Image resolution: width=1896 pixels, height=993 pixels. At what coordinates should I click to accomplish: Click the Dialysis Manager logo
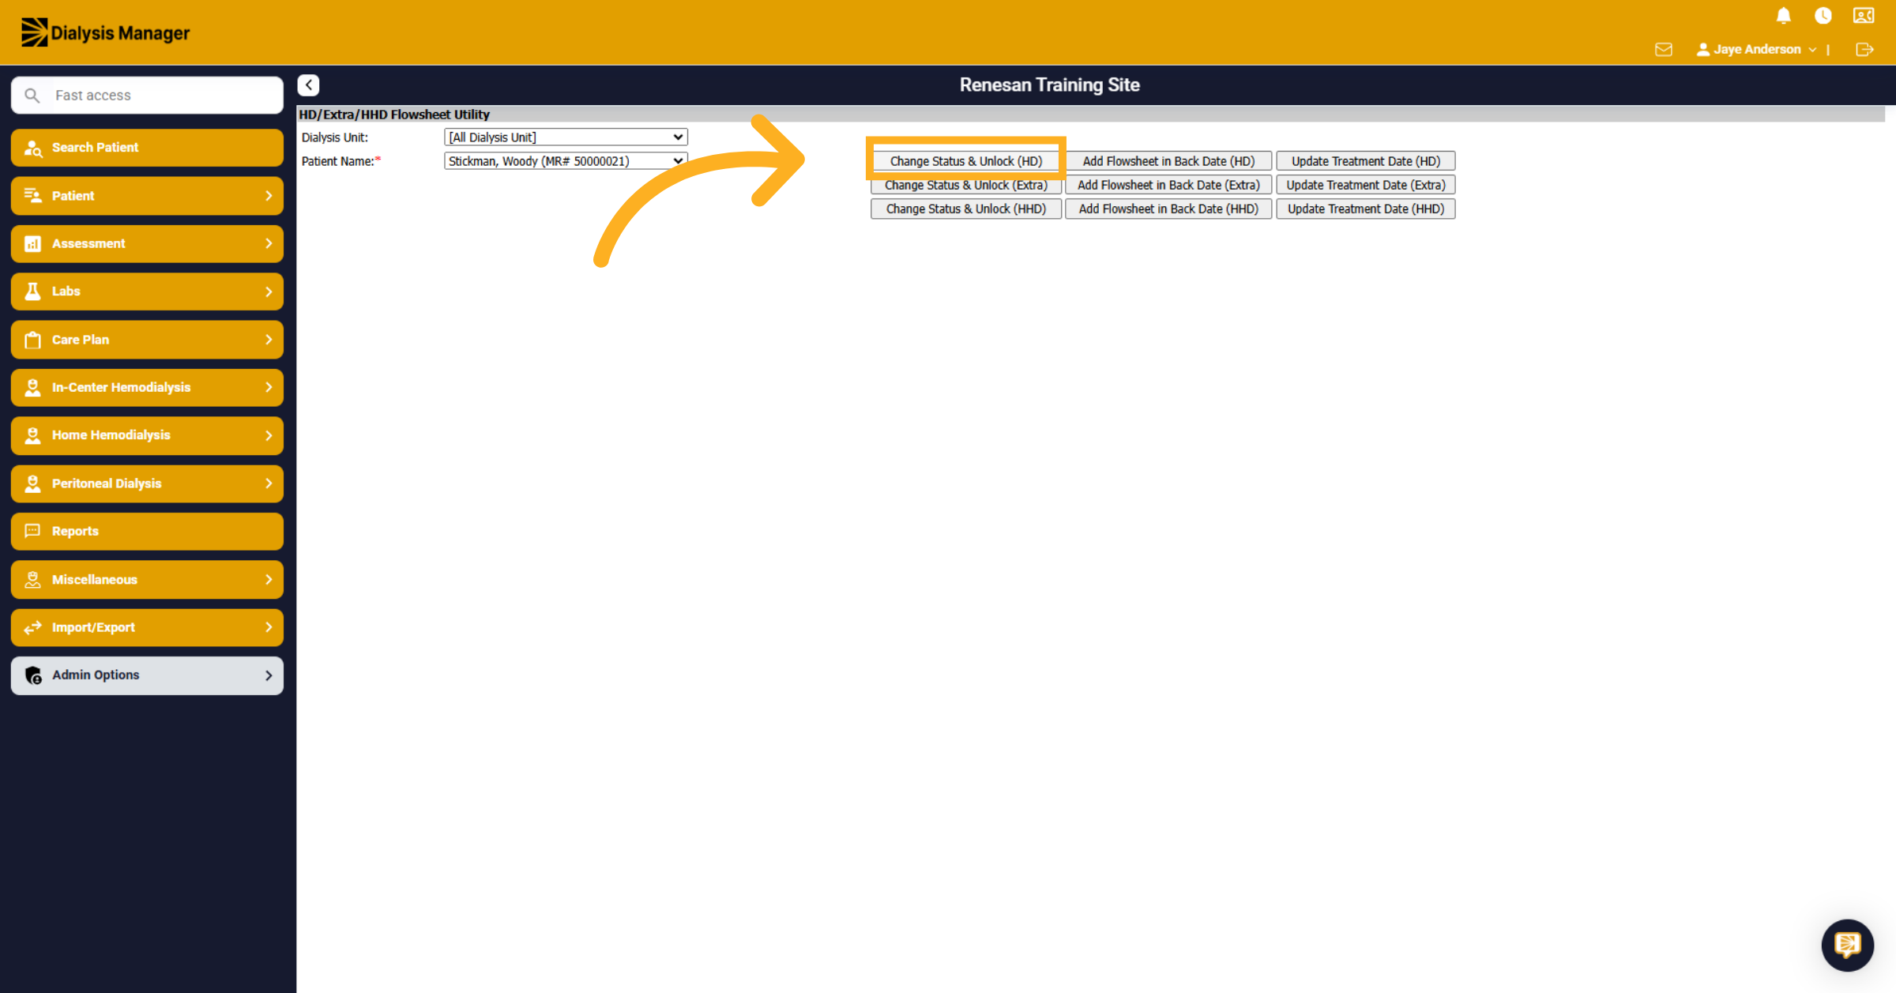105,32
